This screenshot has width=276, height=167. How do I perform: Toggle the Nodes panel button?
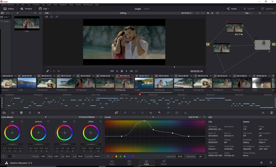click(232, 9)
